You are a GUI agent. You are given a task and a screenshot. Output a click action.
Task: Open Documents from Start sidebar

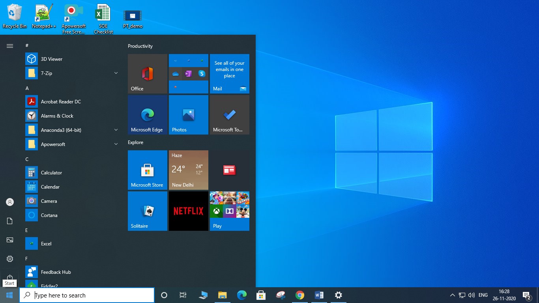pyautogui.click(x=10, y=221)
